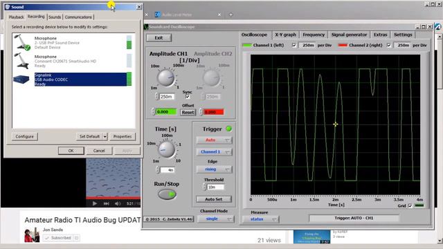Toggle the Grid checkbox
This screenshot has height=249, width=443.
coord(410,206)
